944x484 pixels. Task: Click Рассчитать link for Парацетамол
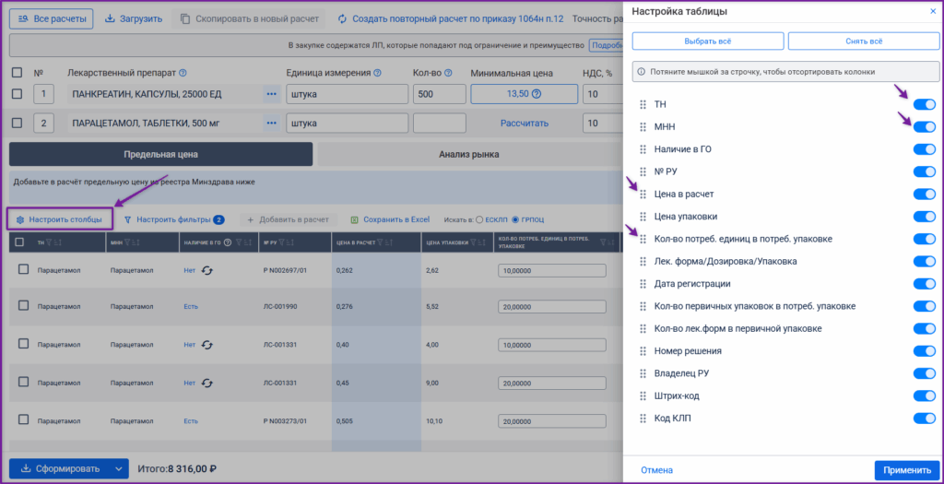click(x=525, y=123)
